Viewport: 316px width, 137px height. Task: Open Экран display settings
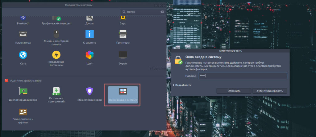click(x=123, y=55)
